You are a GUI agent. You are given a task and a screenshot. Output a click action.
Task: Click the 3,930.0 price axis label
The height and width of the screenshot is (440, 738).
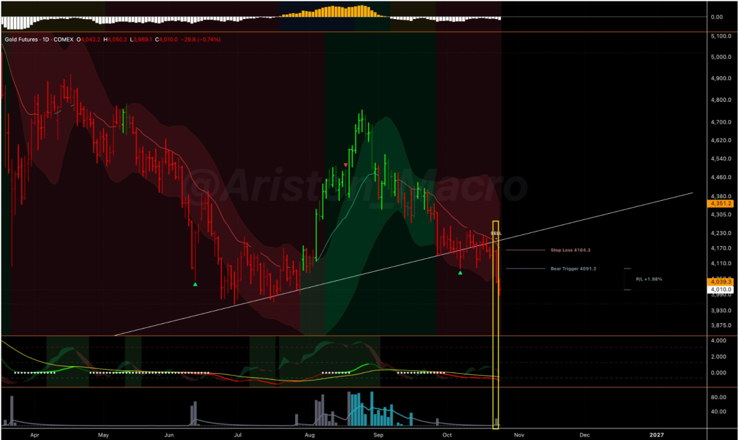click(721, 311)
